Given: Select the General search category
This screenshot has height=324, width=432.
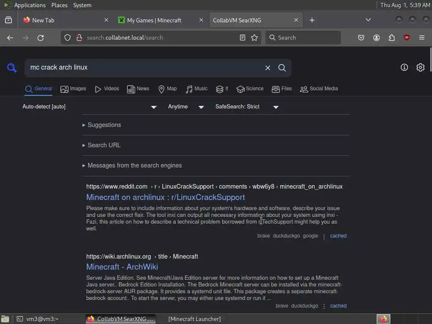Looking at the screenshot, I should point(38,89).
